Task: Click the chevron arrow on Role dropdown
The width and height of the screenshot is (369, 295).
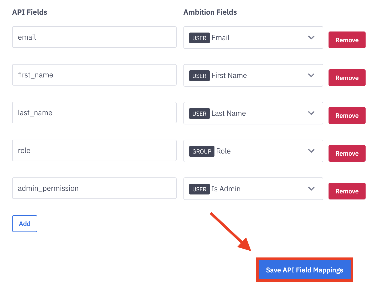Action: pyautogui.click(x=311, y=151)
